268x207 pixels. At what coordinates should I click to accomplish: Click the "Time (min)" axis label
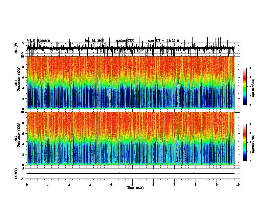(x=135, y=188)
